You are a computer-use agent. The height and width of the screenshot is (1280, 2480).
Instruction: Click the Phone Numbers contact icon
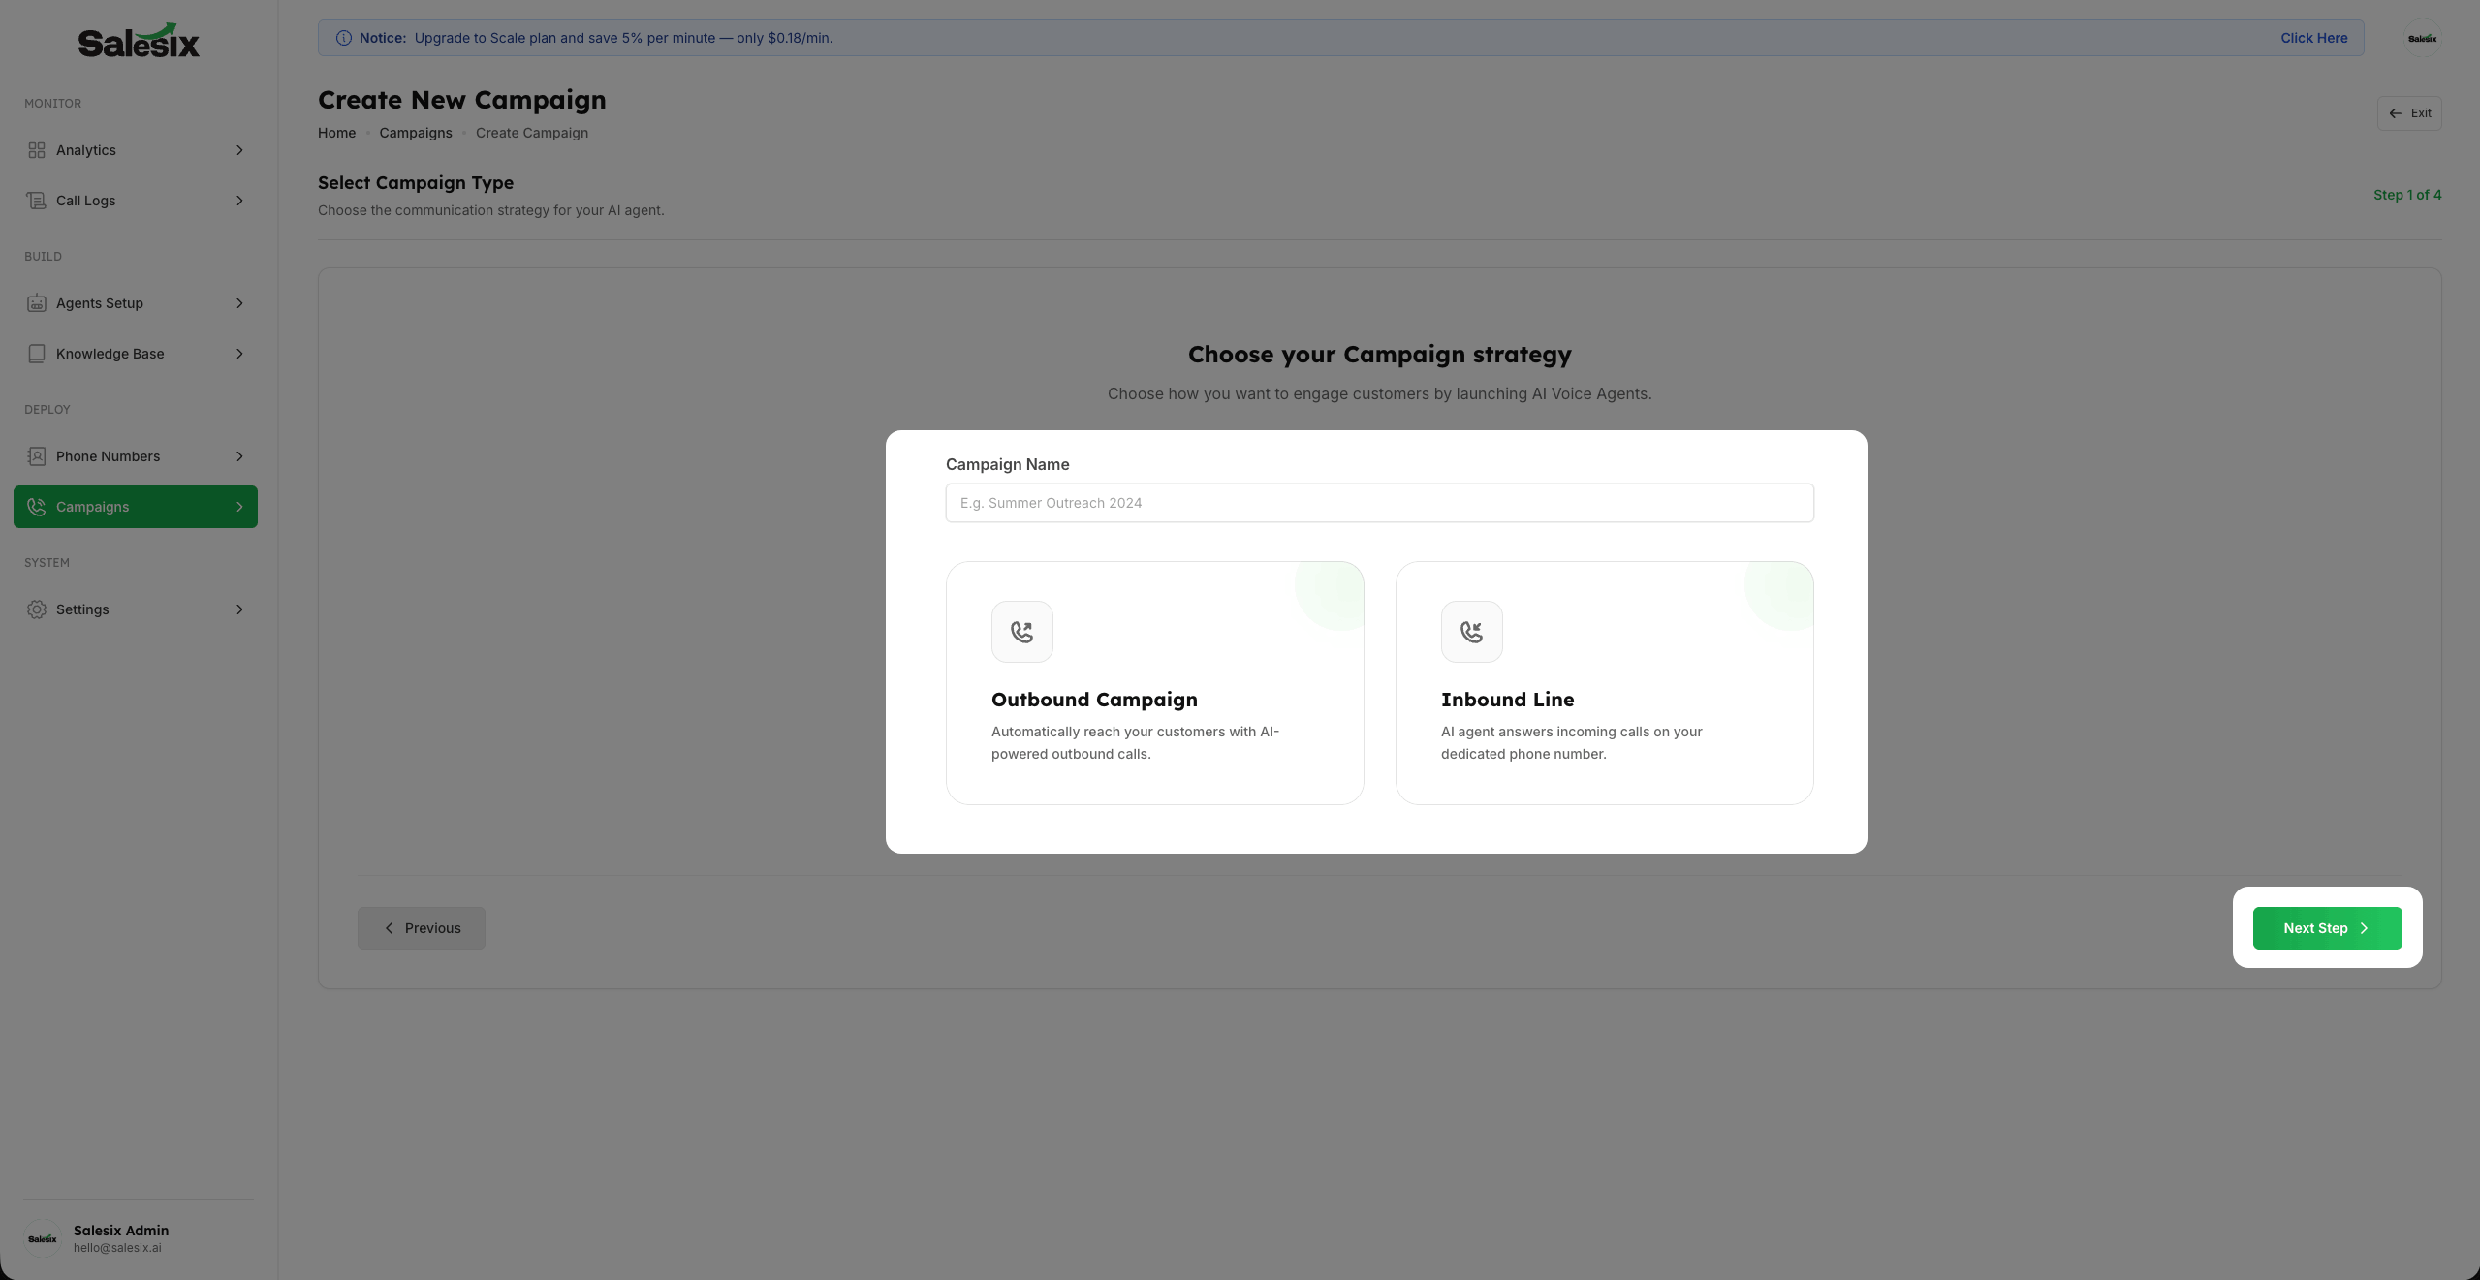(x=37, y=456)
